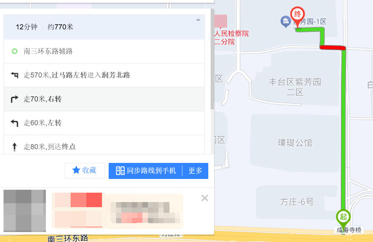Viewport: 373px width, 242px height.
Task: Click the 紫芳园-1区 building POI icon
Action: click(x=286, y=22)
